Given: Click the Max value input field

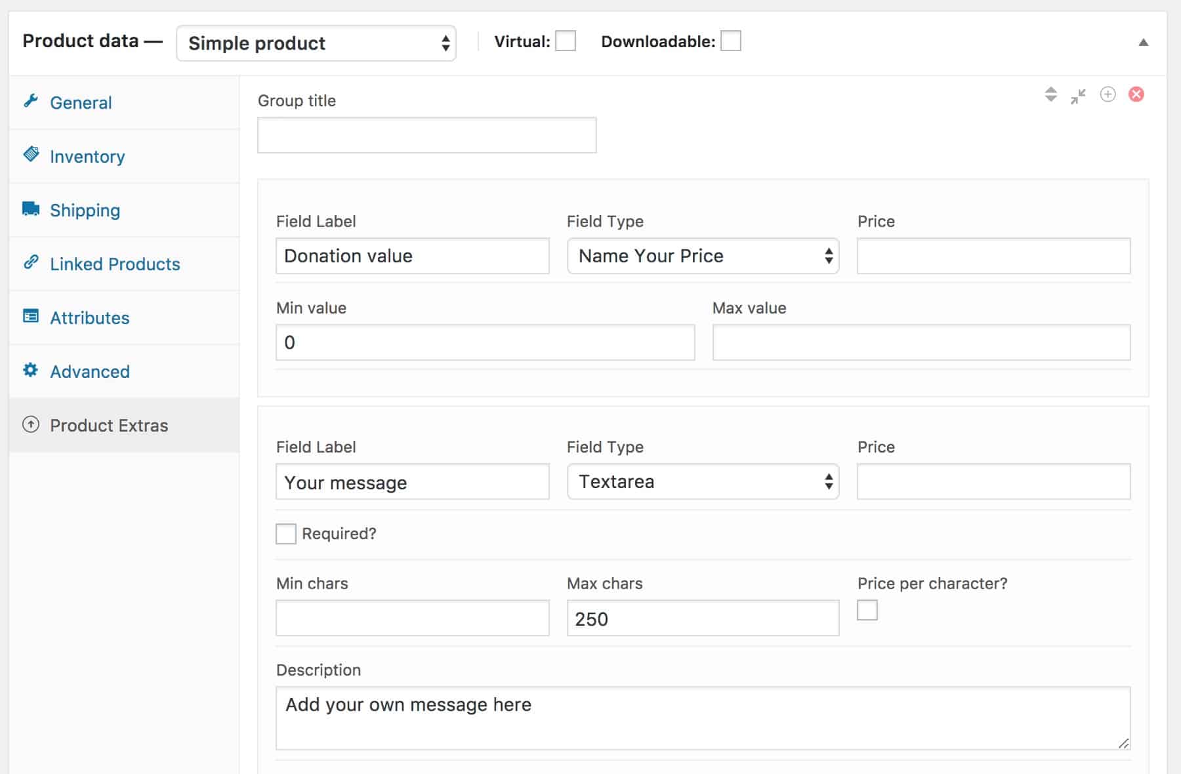Looking at the screenshot, I should click(922, 342).
